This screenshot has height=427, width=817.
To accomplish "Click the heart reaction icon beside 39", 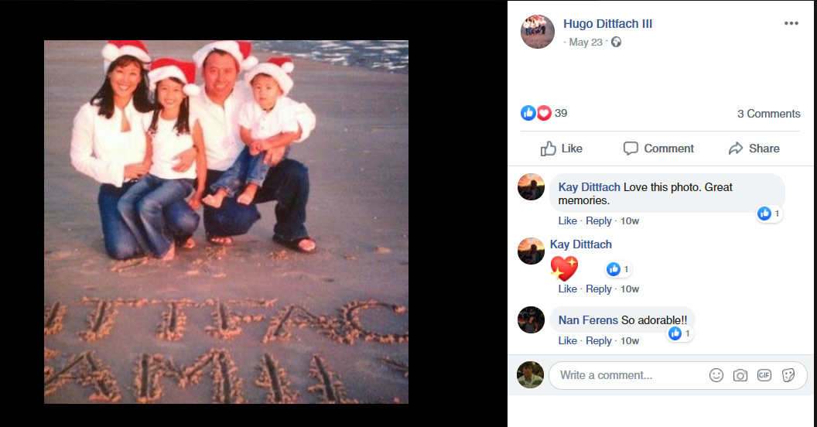I will [544, 113].
